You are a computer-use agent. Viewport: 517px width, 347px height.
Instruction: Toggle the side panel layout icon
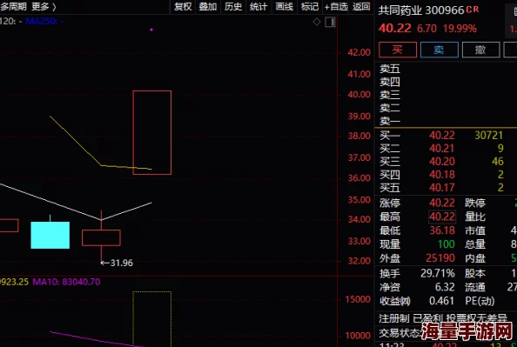click(x=330, y=22)
